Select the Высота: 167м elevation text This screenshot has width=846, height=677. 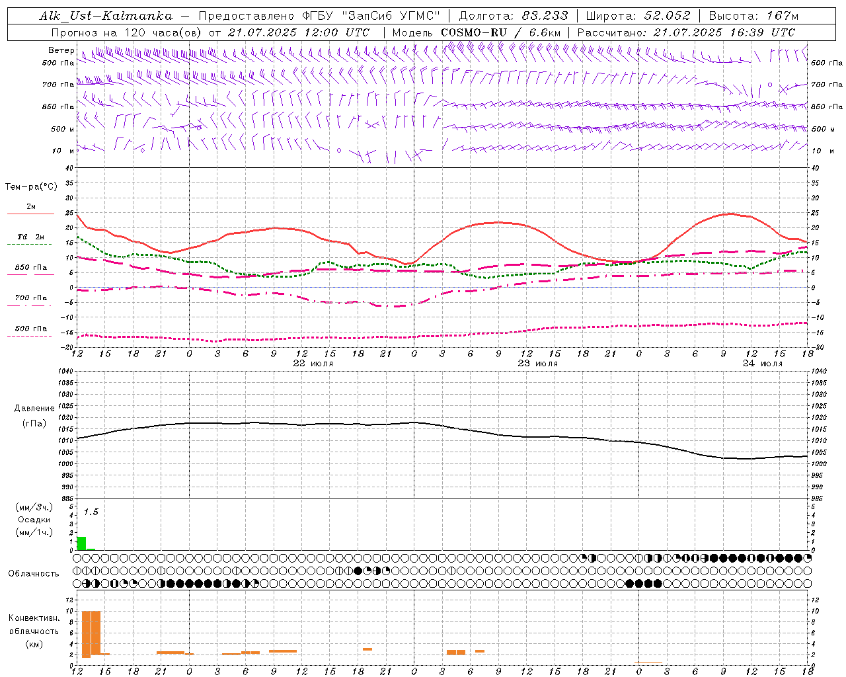[x=753, y=16]
